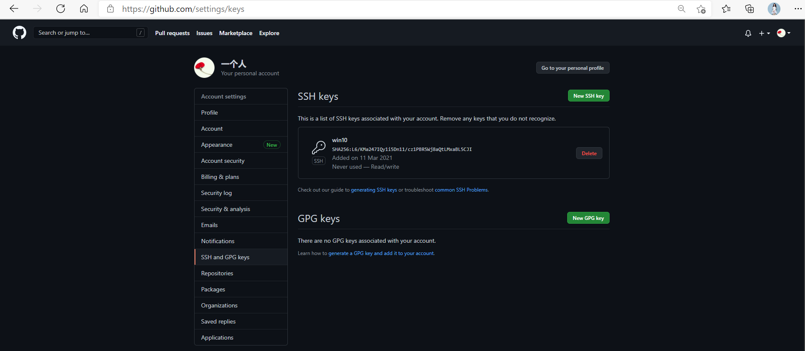Open browser settings ellipsis menu
Image resolution: width=805 pixels, height=351 pixels.
(798, 9)
